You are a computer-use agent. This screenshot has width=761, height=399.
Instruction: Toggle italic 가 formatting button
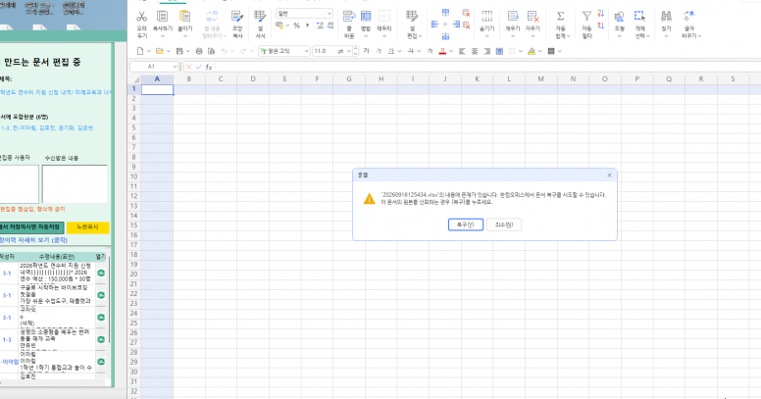(x=379, y=51)
